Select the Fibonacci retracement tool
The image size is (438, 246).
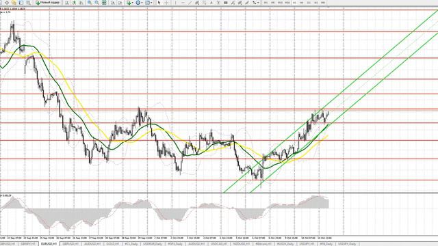tap(204, 3)
